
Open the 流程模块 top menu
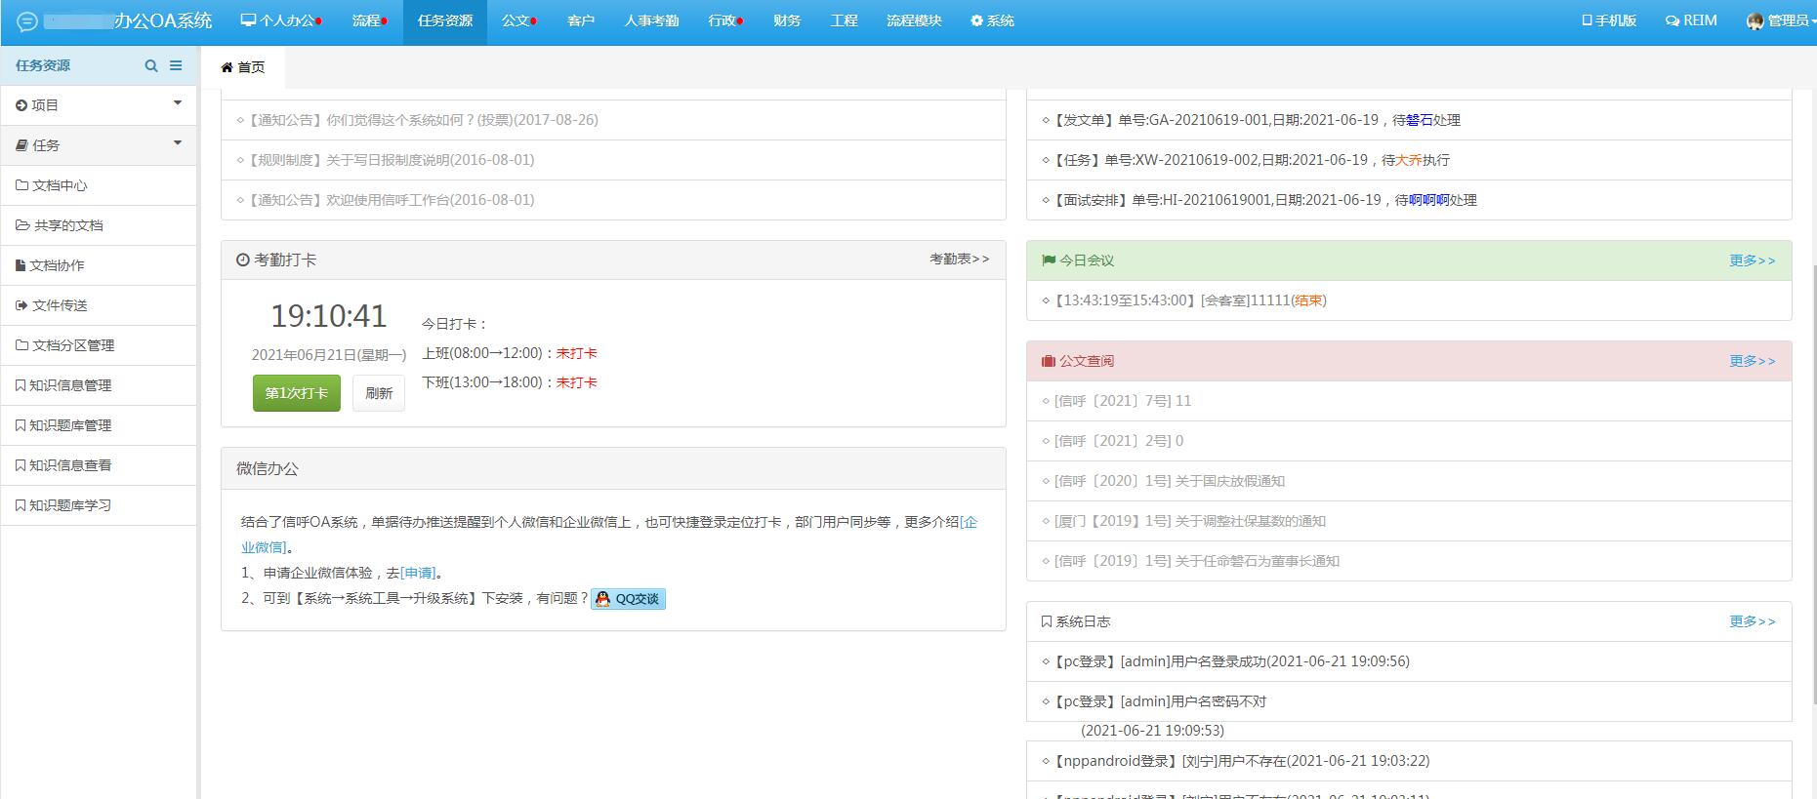(x=914, y=20)
